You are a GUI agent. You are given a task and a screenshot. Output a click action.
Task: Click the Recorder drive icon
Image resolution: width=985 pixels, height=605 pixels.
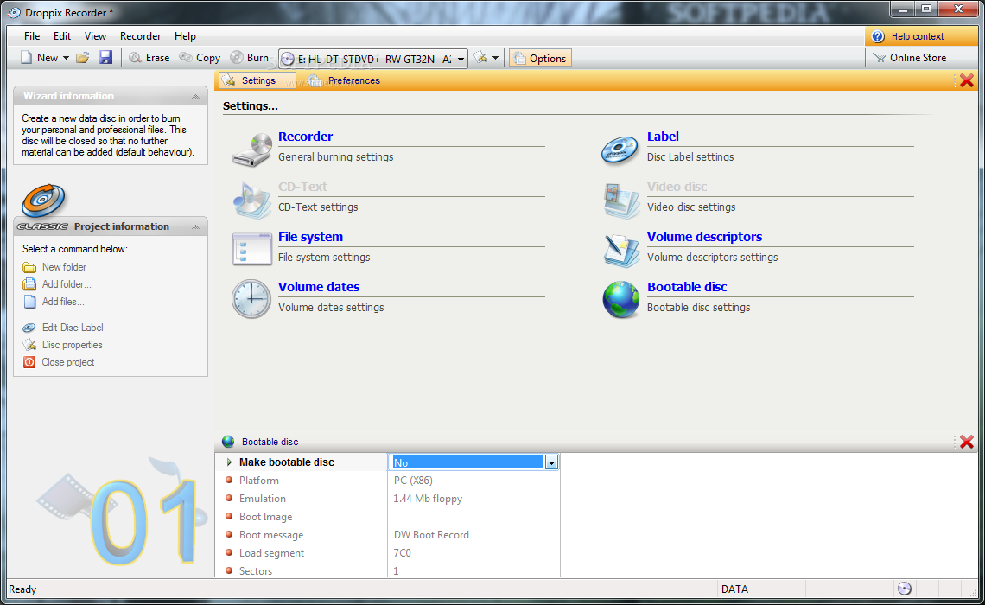251,150
